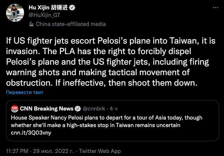Click the Hu Xijin display name

coord(48,8)
